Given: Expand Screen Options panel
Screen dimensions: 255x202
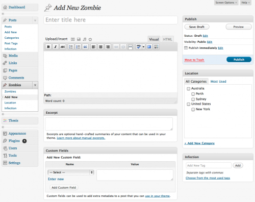Looking at the screenshot, I should click(226, 3).
